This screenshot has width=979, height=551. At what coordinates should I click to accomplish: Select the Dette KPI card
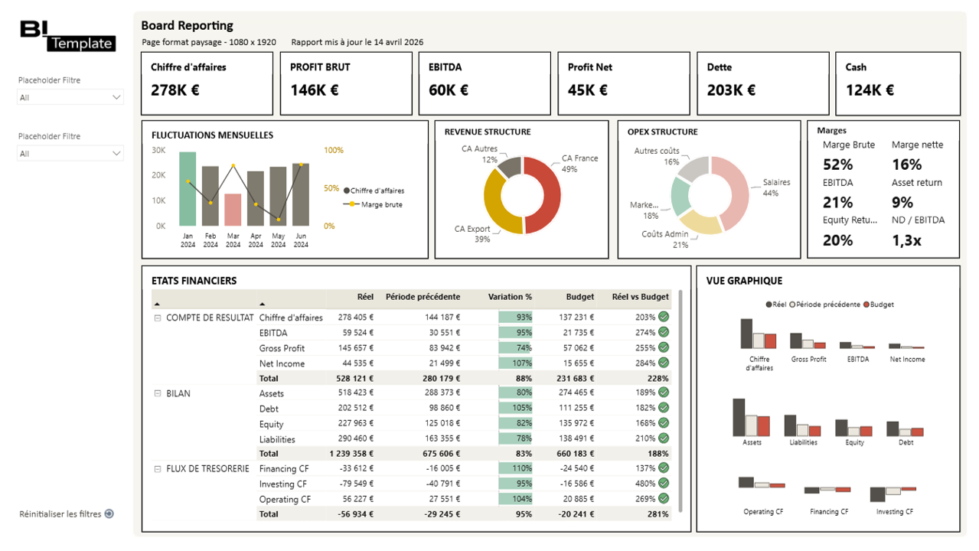(763, 83)
